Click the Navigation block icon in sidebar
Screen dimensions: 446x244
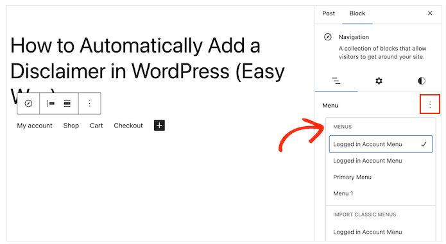pos(328,37)
